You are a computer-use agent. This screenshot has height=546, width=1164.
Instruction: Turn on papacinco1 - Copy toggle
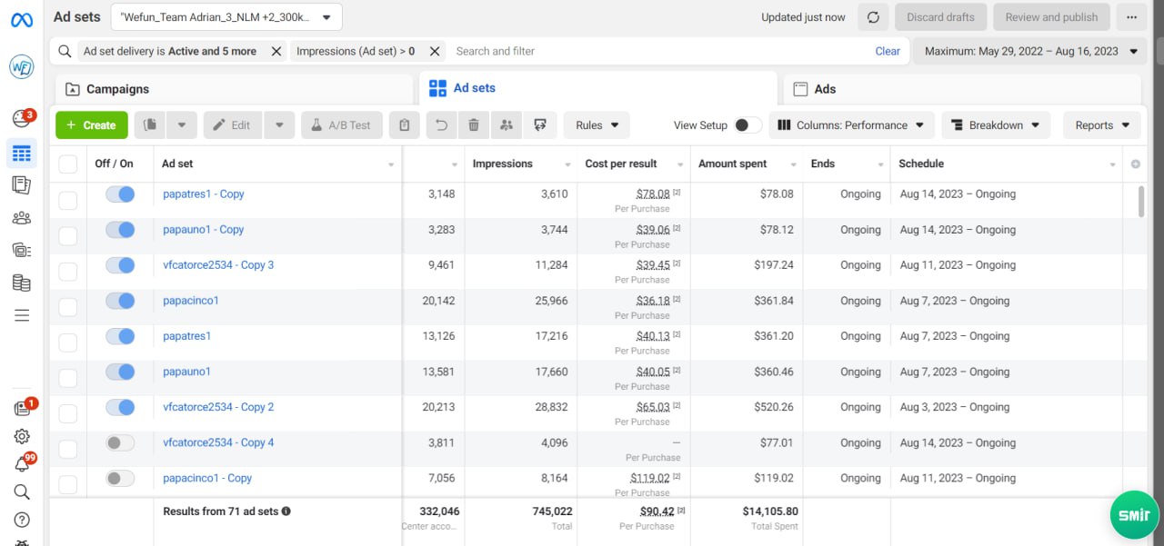pyautogui.click(x=120, y=478)
